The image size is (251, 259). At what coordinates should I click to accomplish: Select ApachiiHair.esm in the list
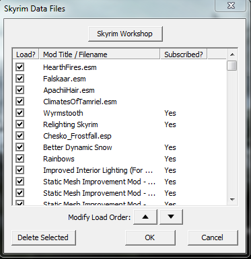[69, 90]
